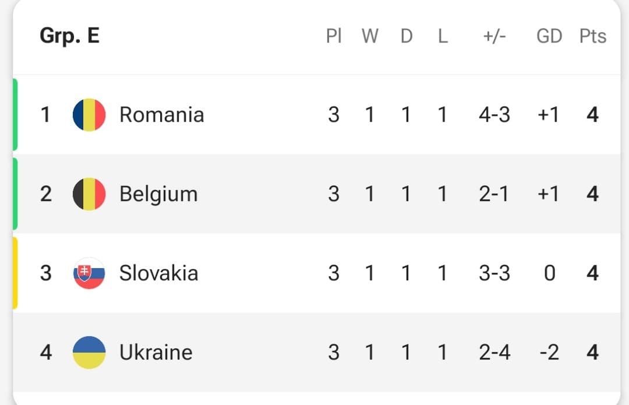Click Slovakia's rank number 3
629x405 pixels.
tap(46, 273)
